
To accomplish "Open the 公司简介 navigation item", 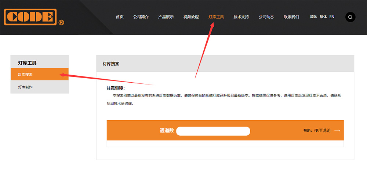I will pos(141,17).
